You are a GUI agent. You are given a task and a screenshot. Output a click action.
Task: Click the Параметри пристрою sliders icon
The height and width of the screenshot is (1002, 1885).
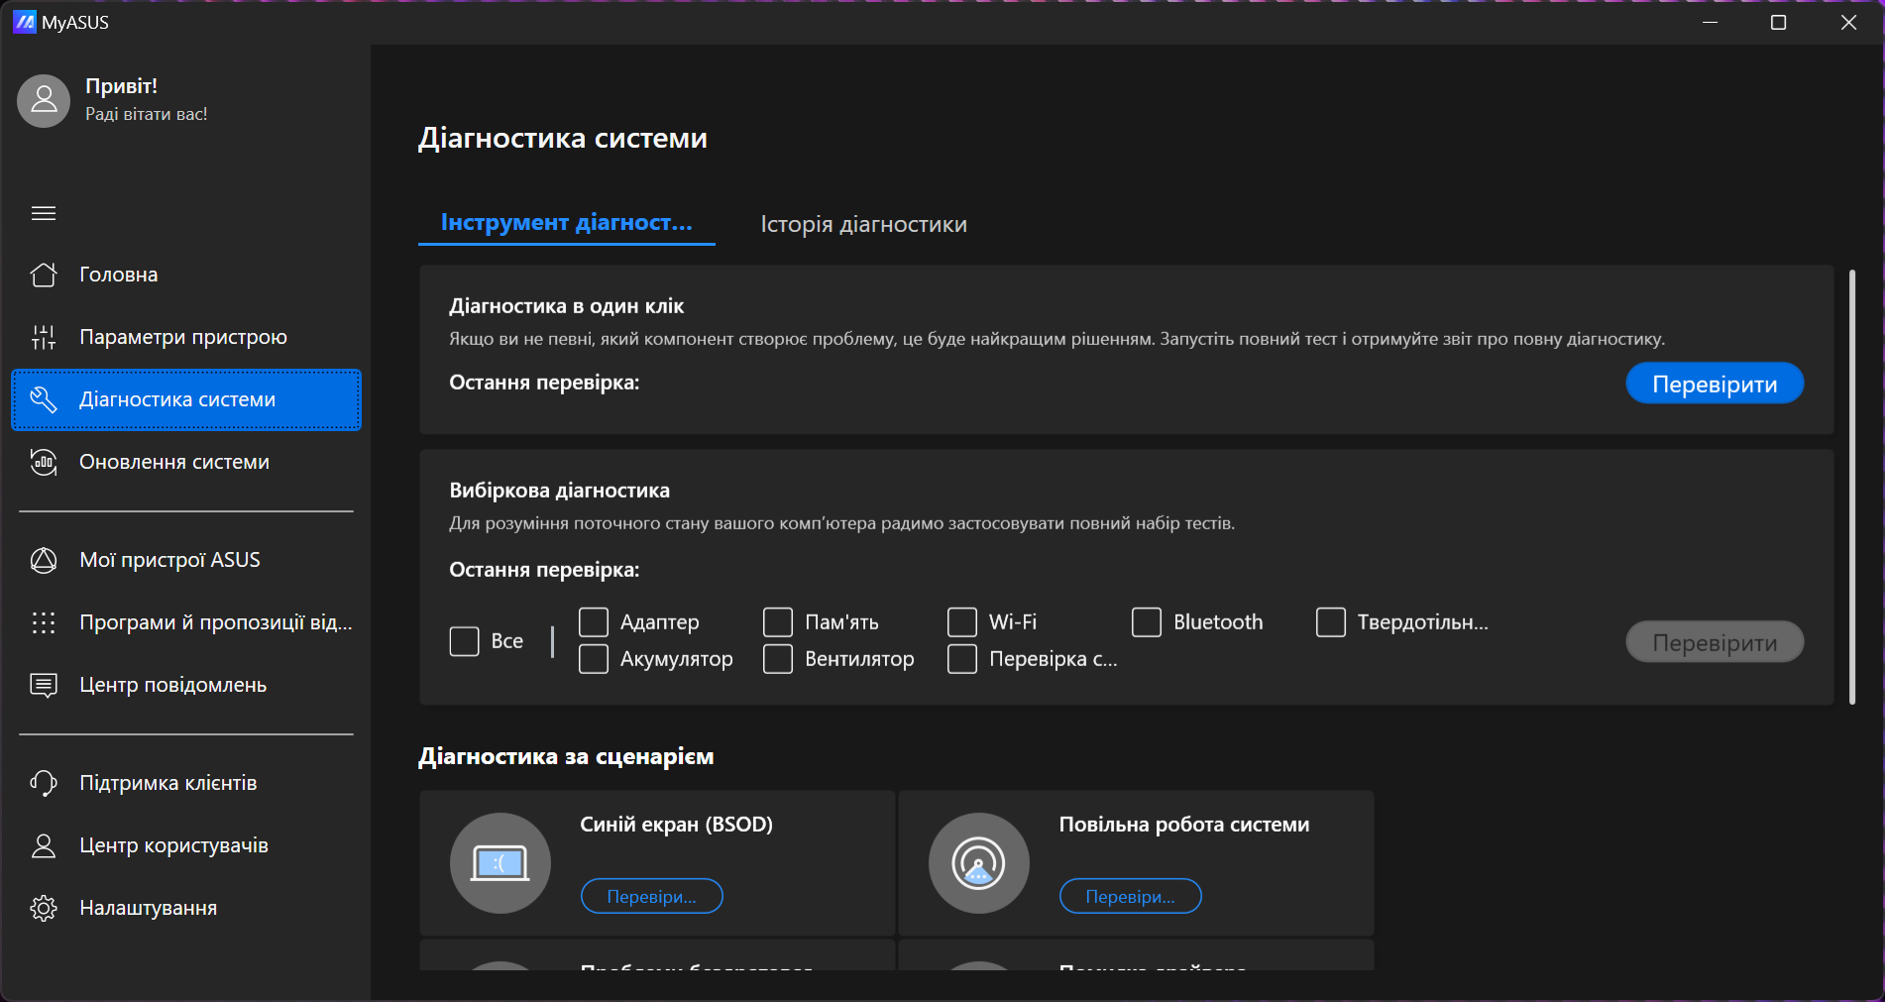click(x=44, y=337)
